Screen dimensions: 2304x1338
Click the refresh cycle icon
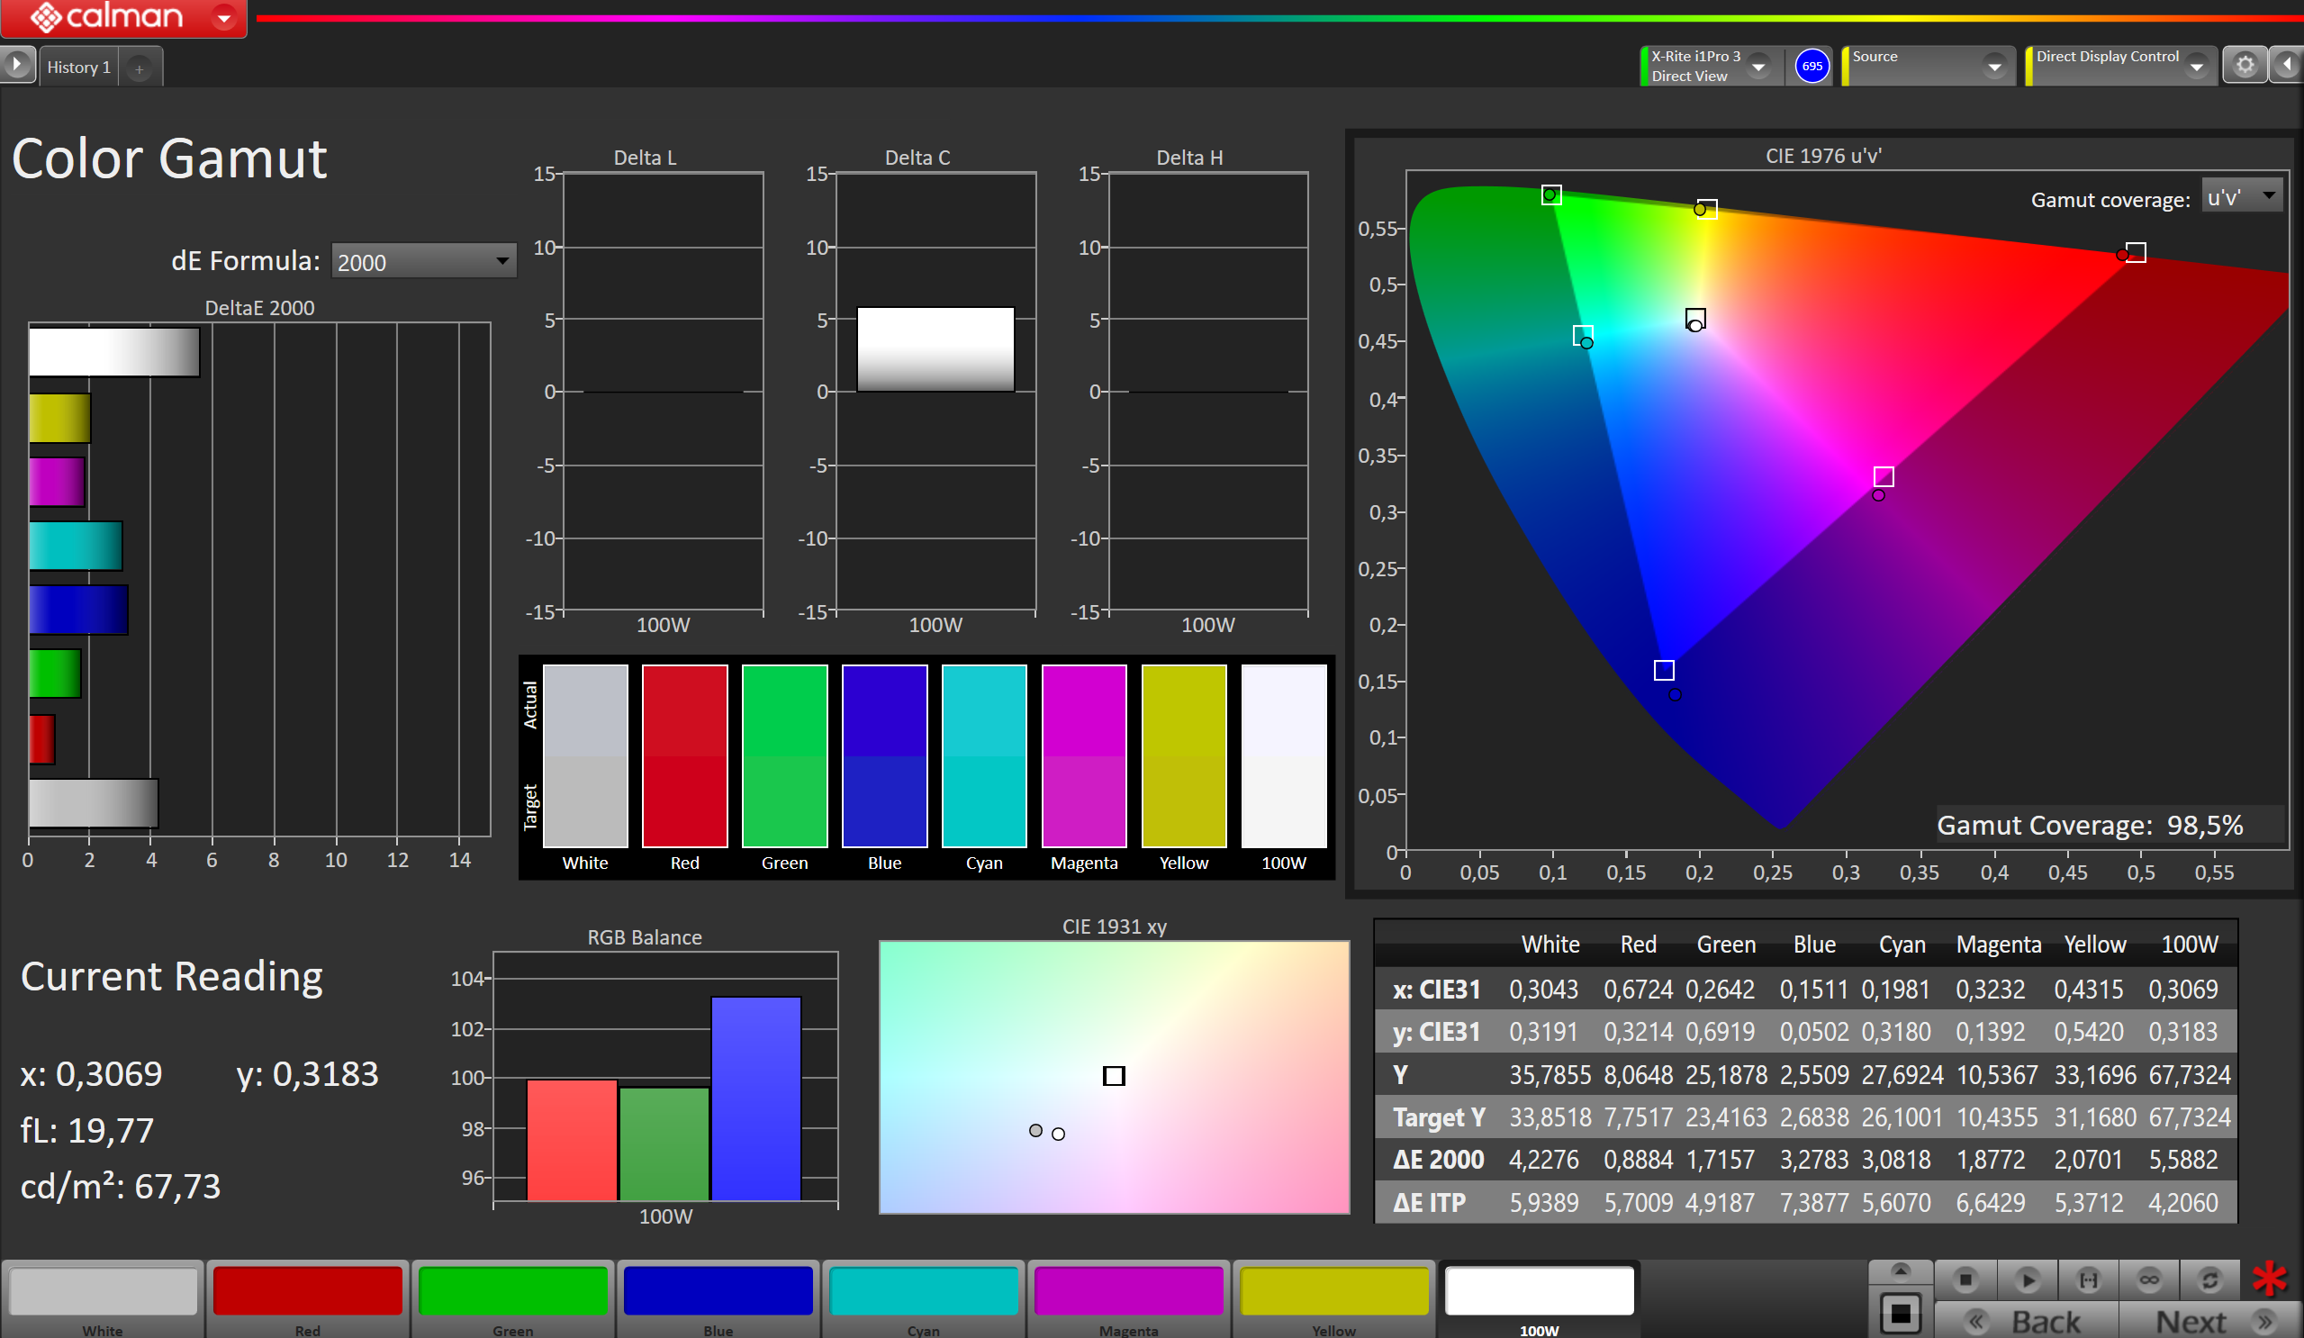[x=2209, y=1279]
